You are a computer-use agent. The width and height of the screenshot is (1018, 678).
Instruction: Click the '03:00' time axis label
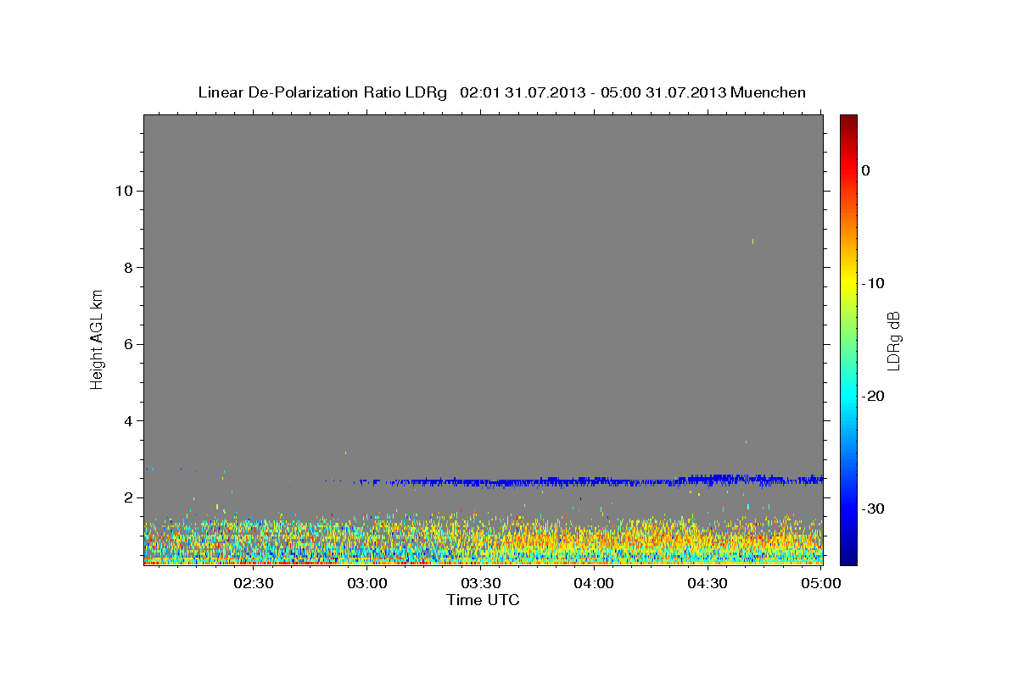tap(367, 583)
